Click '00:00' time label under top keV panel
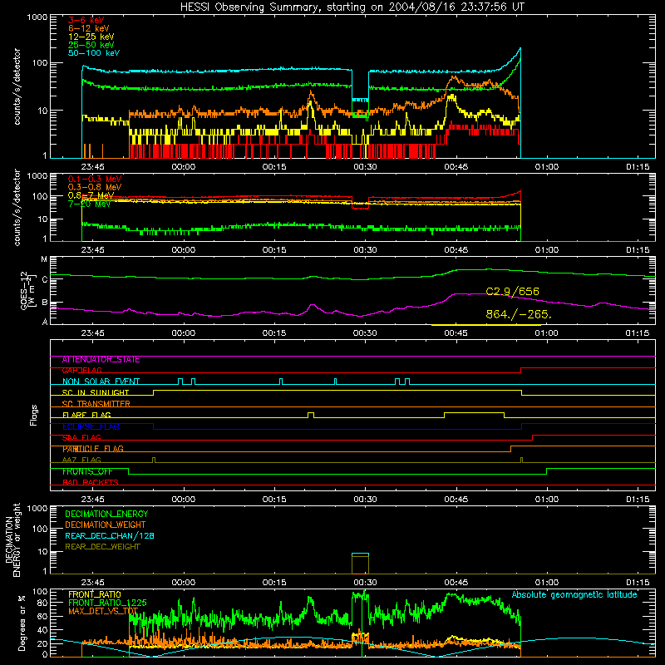This screenshot has height=665, width=665. 184,167
